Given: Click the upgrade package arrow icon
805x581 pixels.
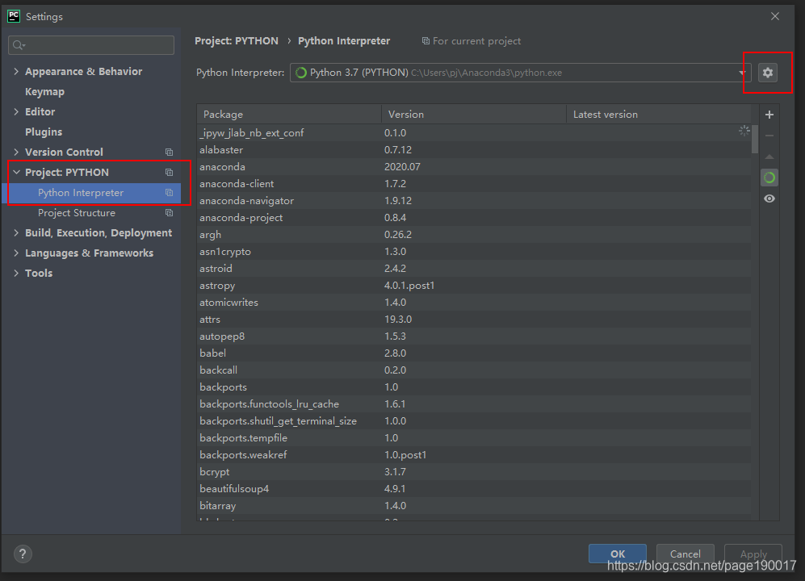Looking at the screenshot, I should (769, 157).
